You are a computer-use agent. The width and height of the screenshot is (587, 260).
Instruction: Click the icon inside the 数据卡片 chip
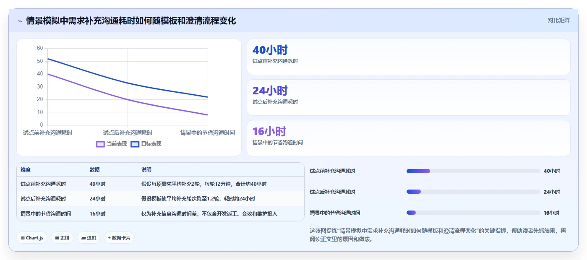[x=110, y=238]
